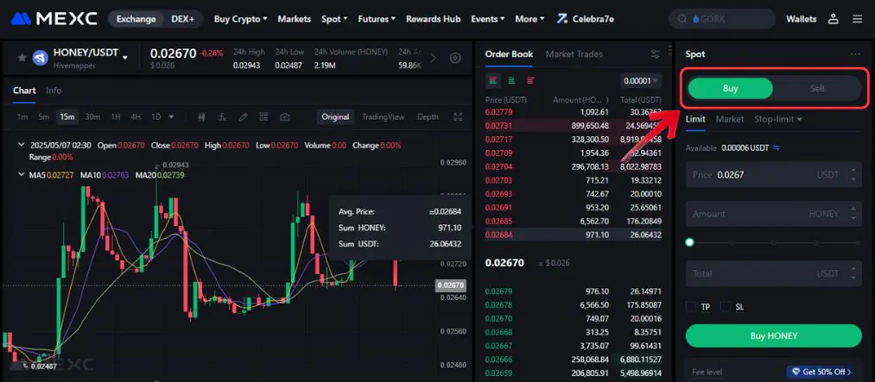Open the Events dropdown
The image size is (875, 382).
tap(488, 19)
